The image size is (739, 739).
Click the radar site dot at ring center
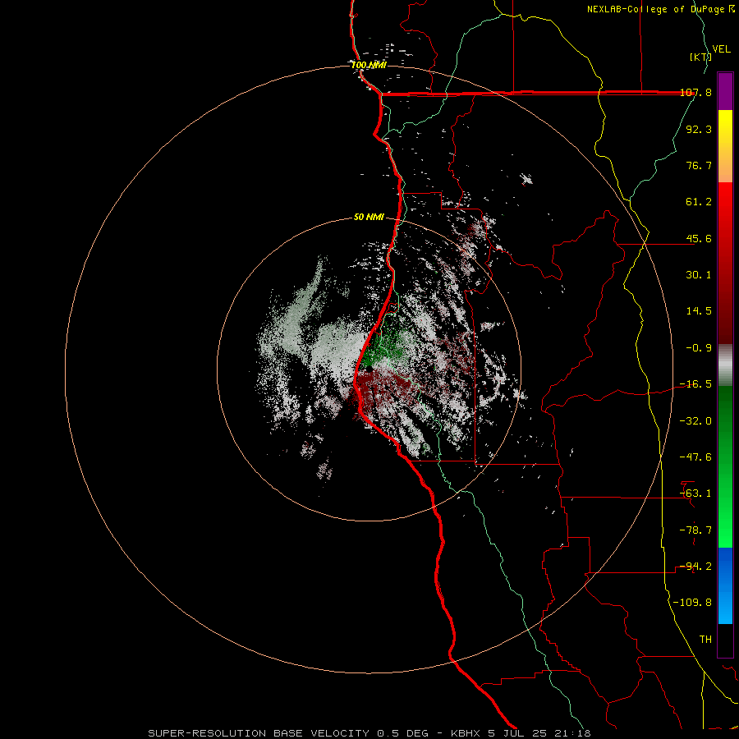[x=369, y=369]
